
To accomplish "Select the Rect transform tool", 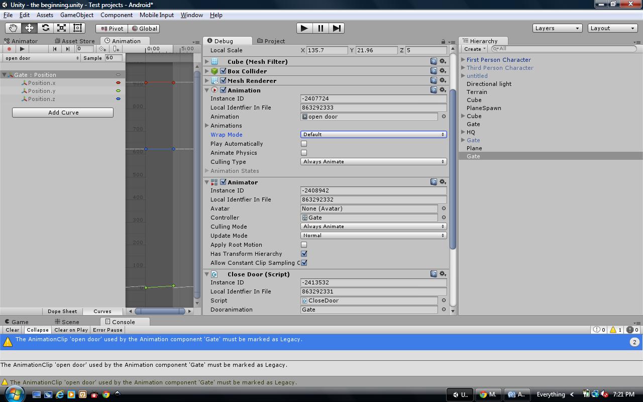I will [x=77, y=28].
